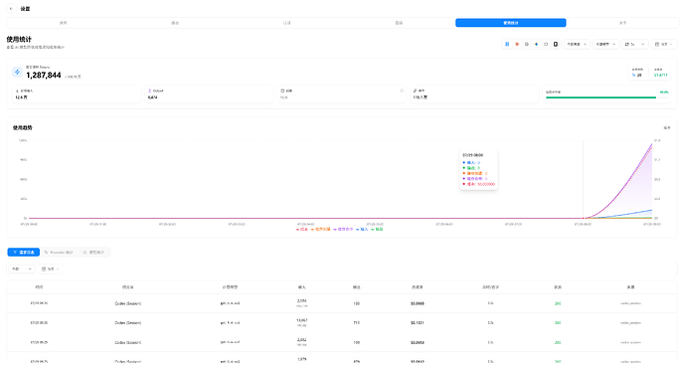Click the cost cell $0.1321
The image size is (686, 367).
point(418,323)
